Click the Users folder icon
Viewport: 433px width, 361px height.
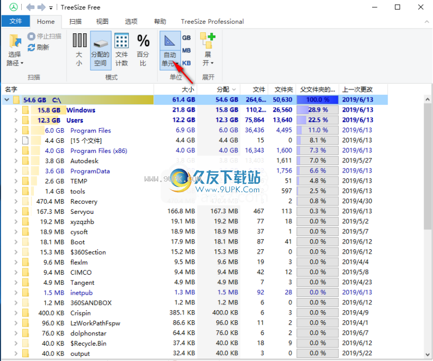coord(25,120)
